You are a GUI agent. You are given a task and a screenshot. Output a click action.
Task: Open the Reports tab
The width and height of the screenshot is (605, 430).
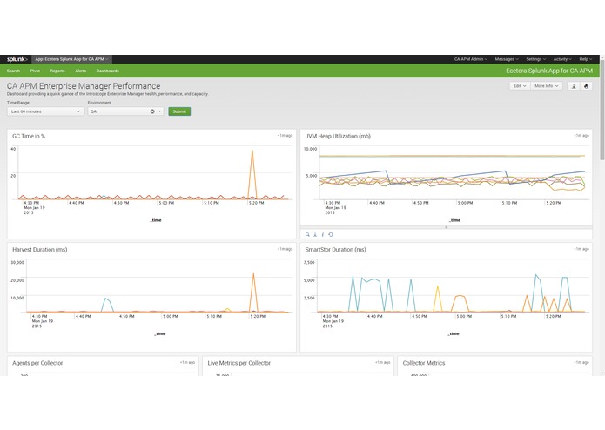coord(57,71)
